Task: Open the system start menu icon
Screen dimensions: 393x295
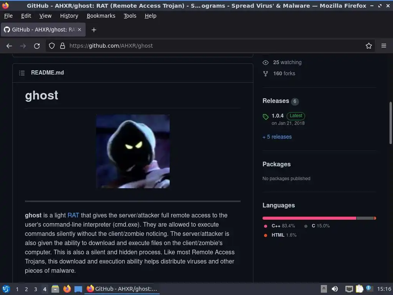Action: point(6,289)
